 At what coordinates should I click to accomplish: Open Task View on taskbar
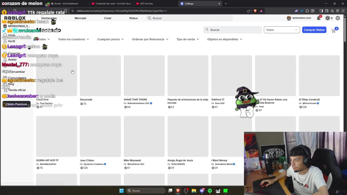point(170,191)
